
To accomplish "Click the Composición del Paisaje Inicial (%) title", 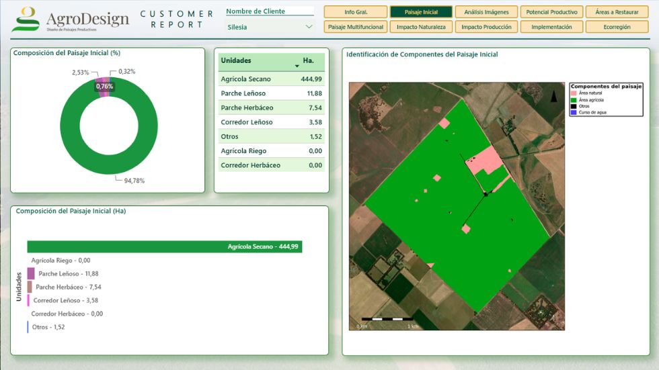I will click(x=67, y=53).
